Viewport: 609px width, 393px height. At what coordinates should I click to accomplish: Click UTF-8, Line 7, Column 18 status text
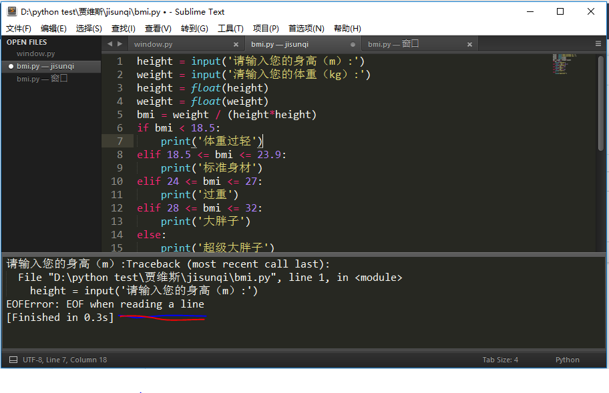[x=65, y=360]
